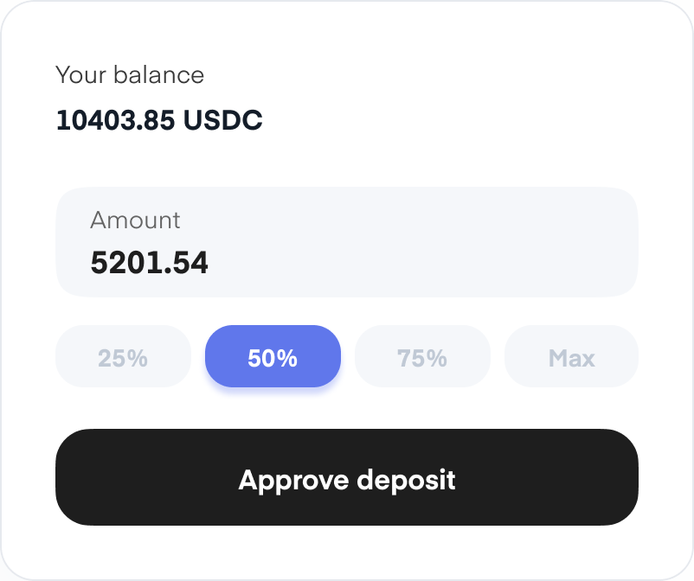
Task: Click the Approve deposit button
Action: pos(347,477)
